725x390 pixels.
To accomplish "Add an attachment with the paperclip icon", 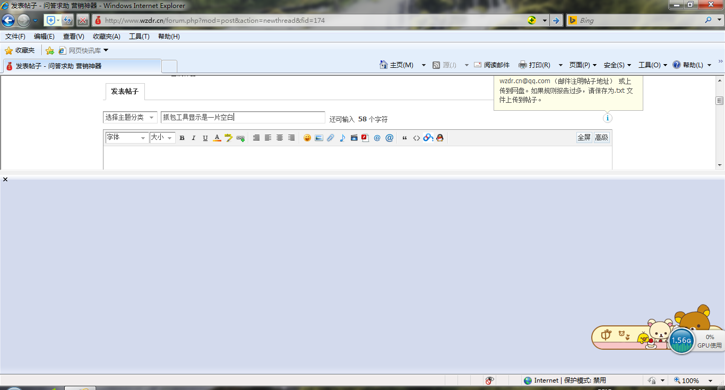I will tap(331, 138).
